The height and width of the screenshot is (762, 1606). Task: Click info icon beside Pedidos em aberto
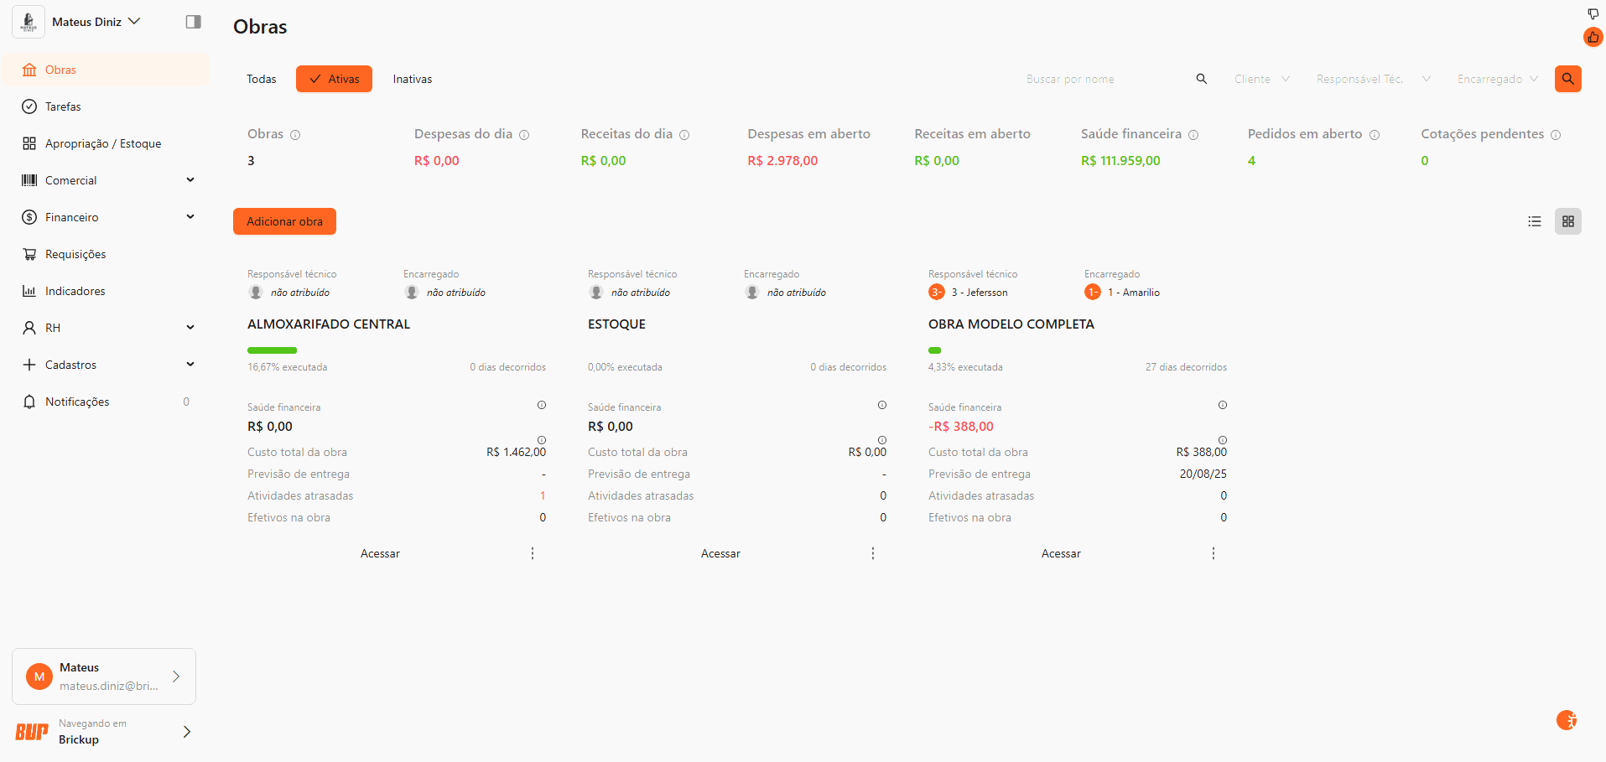1375,135
